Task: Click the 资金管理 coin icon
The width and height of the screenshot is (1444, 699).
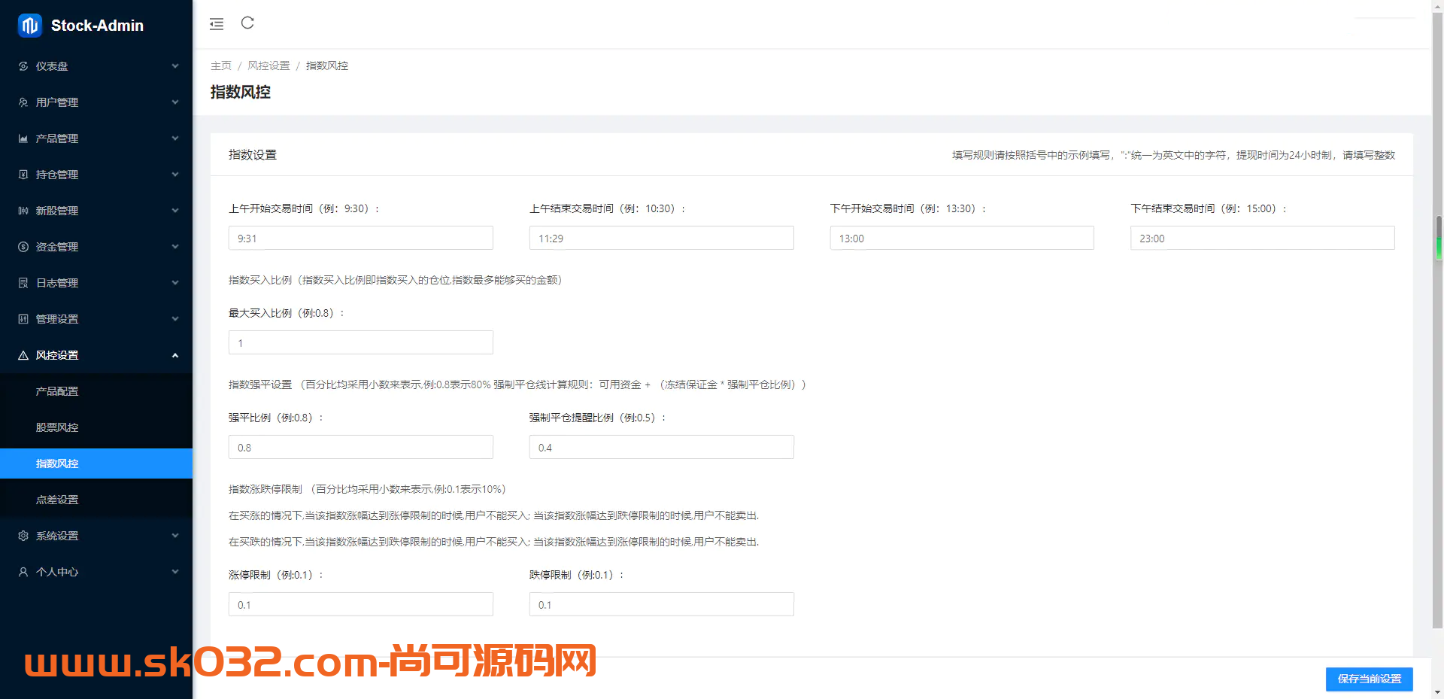Action: click(x=23, y=247)
